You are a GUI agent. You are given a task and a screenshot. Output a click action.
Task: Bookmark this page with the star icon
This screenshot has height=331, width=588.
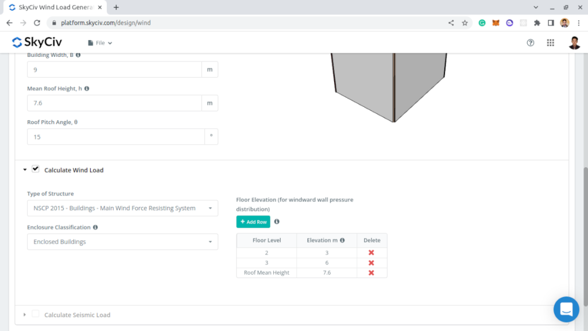pos(465,23)
